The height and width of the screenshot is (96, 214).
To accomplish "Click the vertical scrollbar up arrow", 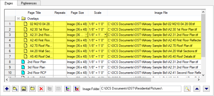I will point(203,12).
